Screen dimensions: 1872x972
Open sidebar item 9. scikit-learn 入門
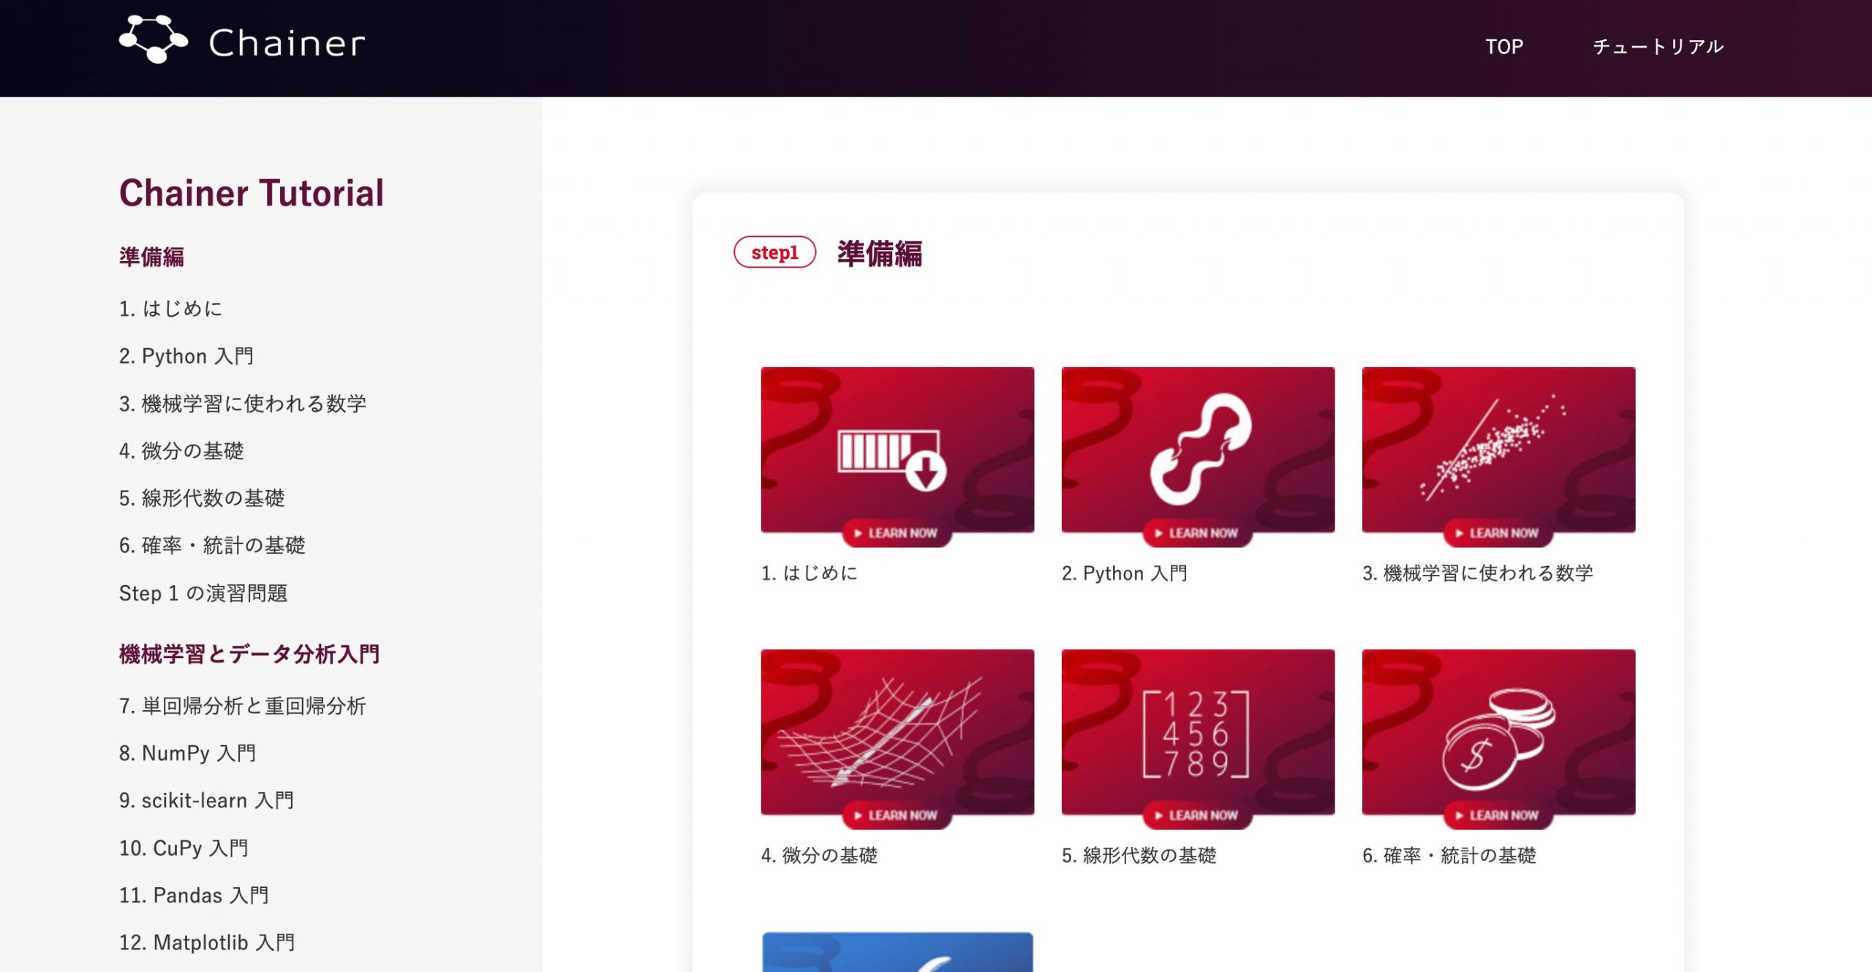click(206, 801)
